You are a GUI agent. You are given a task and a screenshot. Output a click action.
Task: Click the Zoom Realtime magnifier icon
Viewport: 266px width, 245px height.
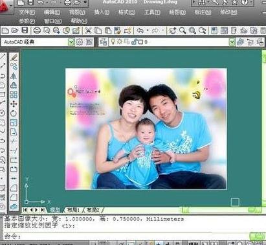pos(183,30)
